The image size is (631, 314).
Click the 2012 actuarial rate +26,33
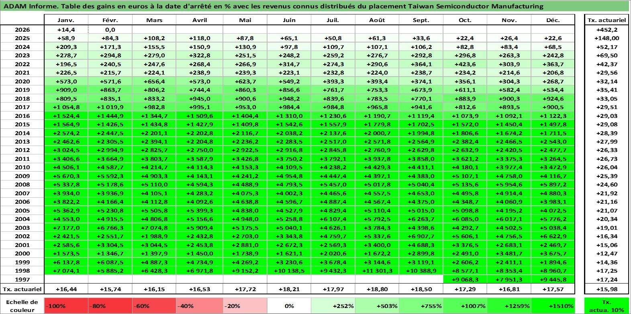[x=606, y=150]
